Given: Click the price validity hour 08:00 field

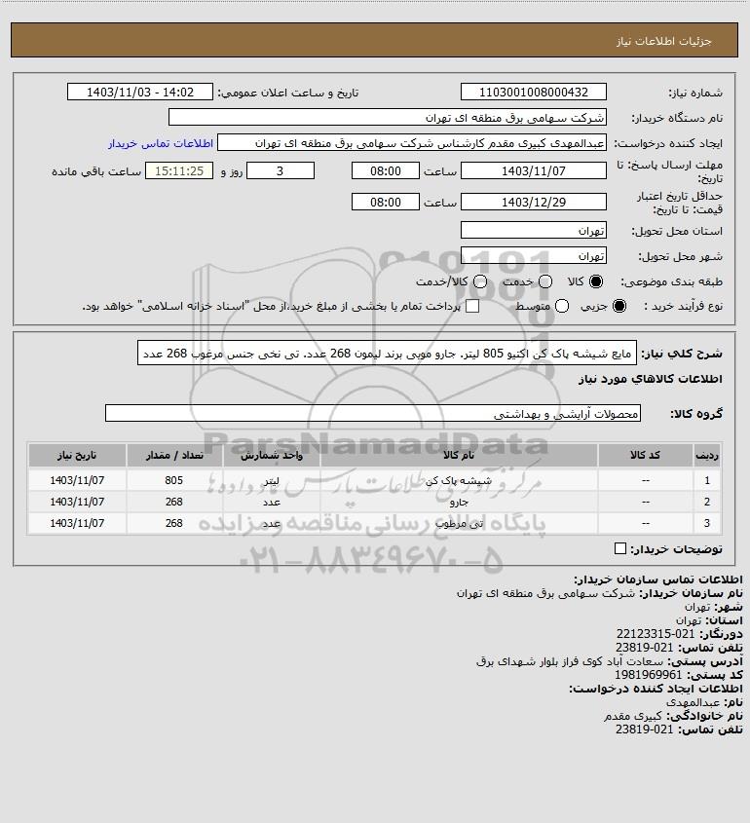Looking at the screenshot, I should (x=386, y=202).
